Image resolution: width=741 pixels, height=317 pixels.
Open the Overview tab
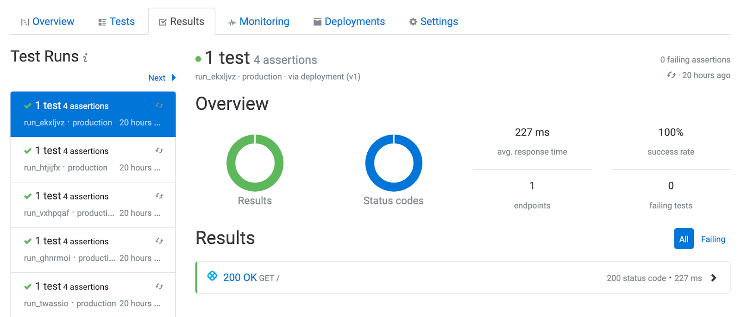pyautogui.click(x=47, y=22)
